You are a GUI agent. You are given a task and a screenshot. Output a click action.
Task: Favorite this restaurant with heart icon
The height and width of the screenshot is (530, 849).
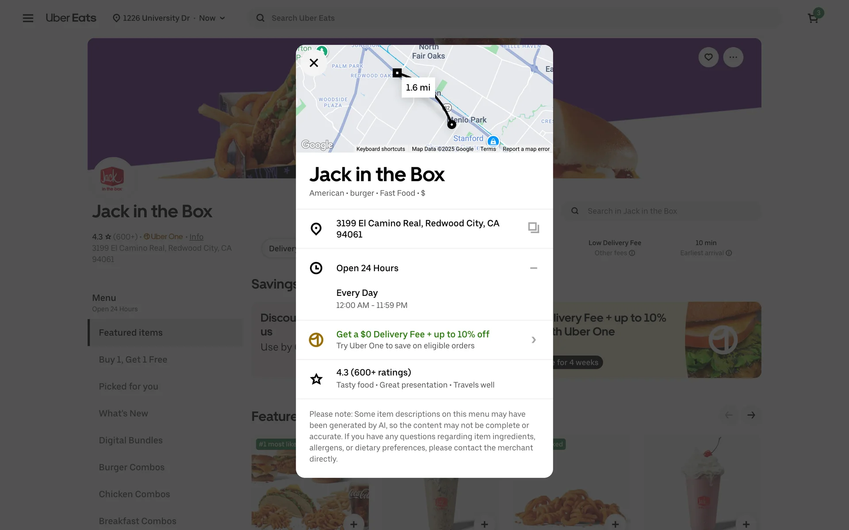708,57
